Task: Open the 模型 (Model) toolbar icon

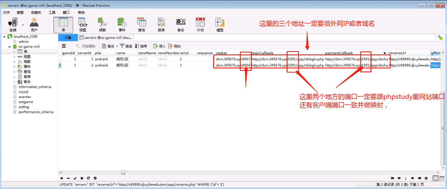Action: point(220,25)
